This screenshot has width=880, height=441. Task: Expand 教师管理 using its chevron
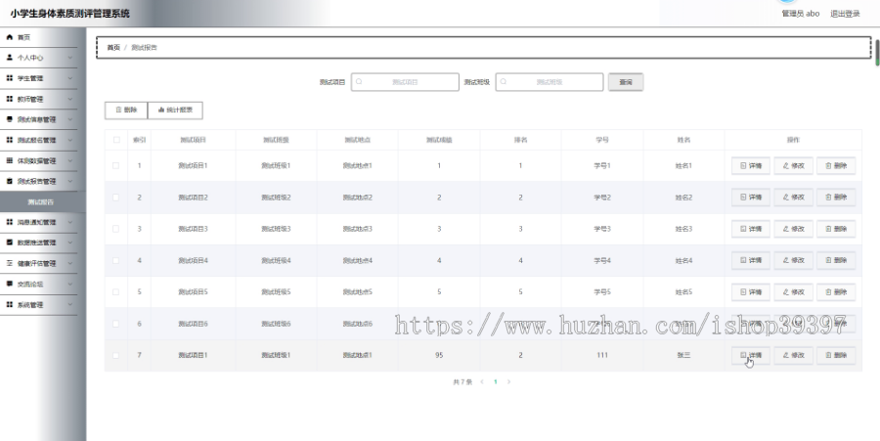coord(70,99)
